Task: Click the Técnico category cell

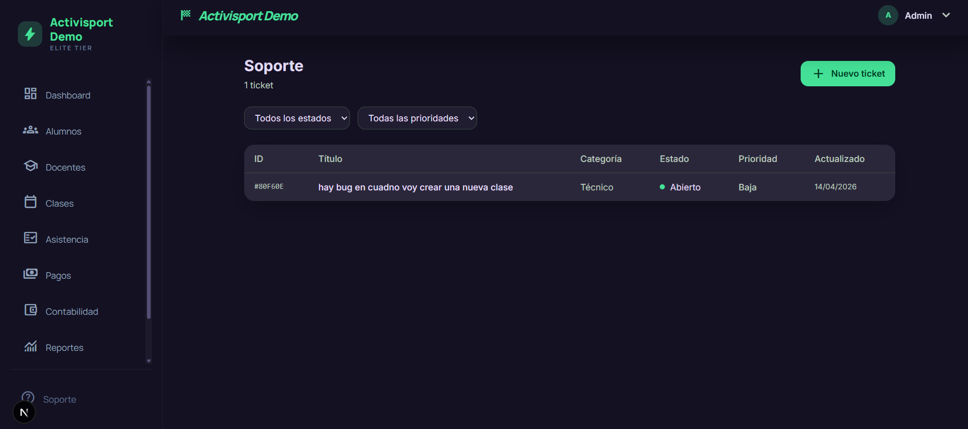Action: 597,187
